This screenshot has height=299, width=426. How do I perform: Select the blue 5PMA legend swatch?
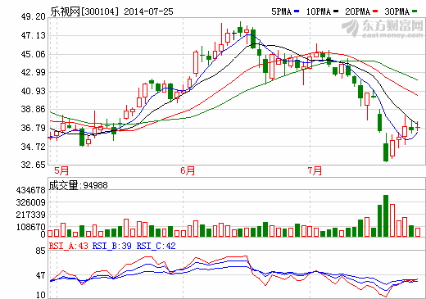(297, 11)
